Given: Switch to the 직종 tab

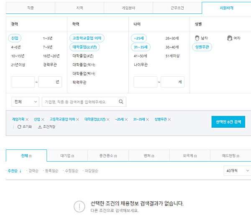Looking at the screenshot, I should point(31,8).
